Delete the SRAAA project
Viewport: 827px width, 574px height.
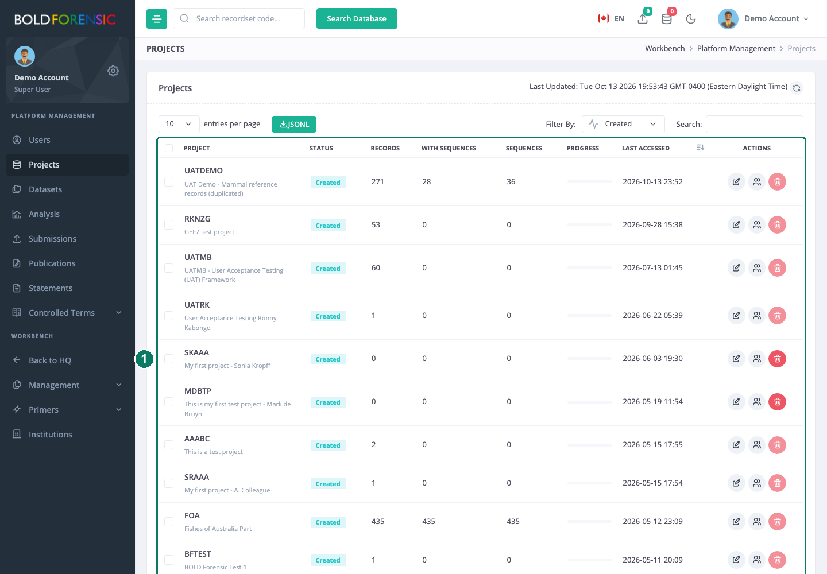pos(778,483)
